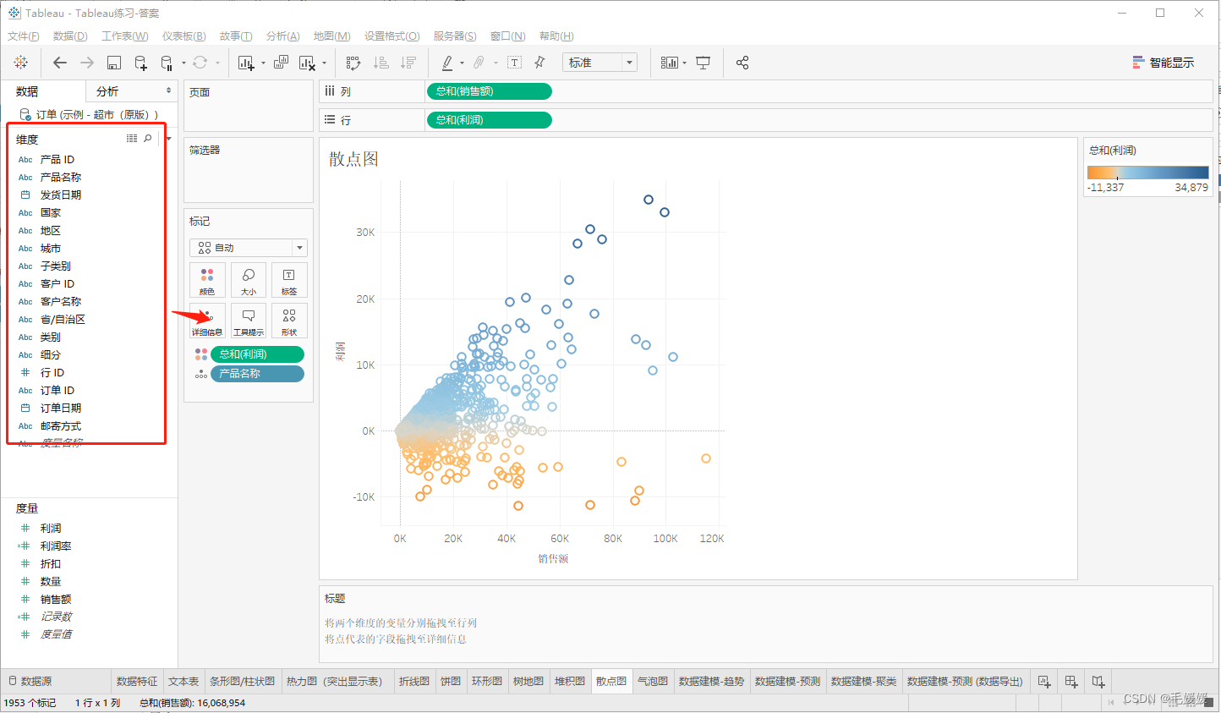
Task: Switch to the 气泡图 sheet tab
Action: 652,681
